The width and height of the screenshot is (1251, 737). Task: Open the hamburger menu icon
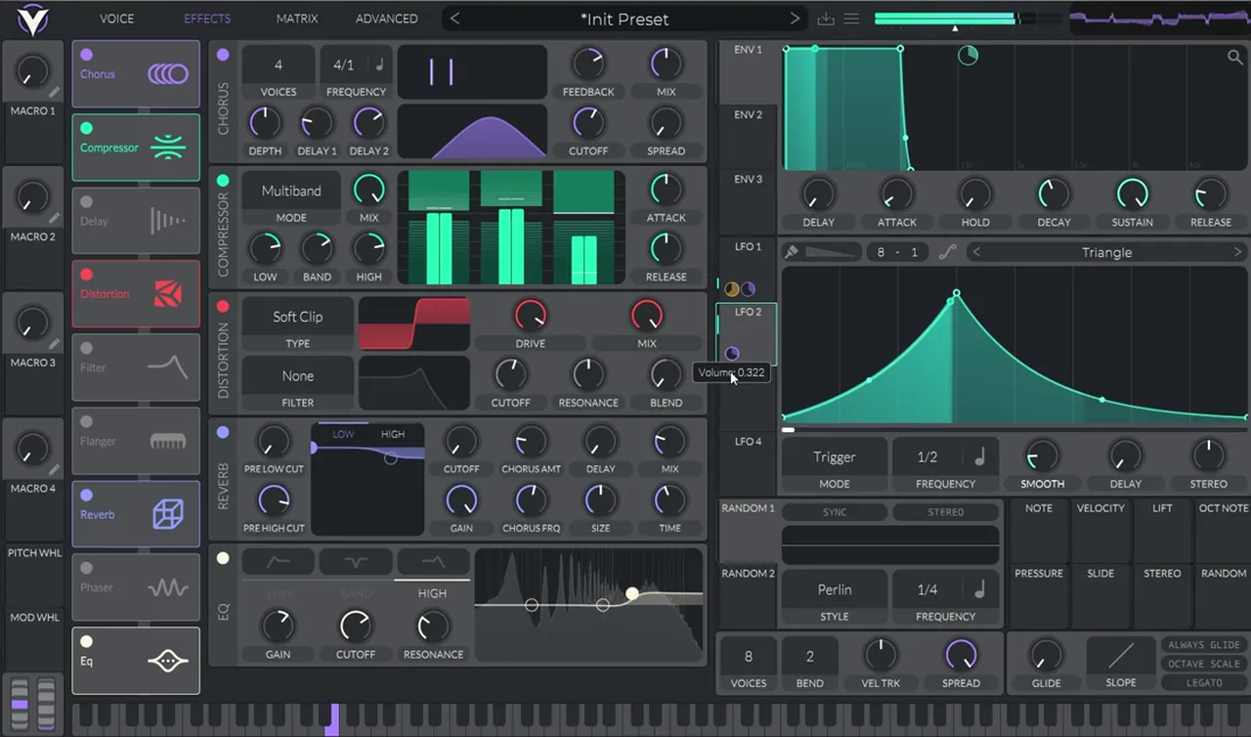click(x=851, y=19)
